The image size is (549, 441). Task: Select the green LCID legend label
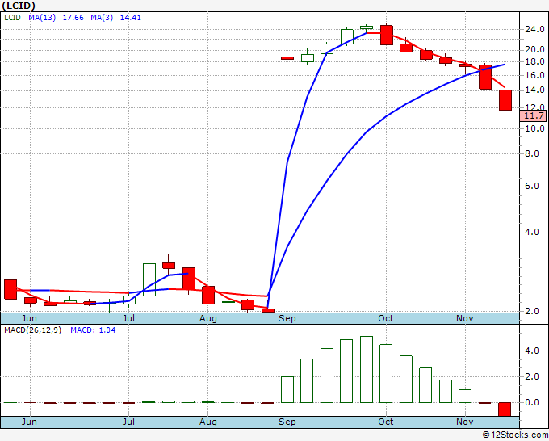[x=12, y=17]
